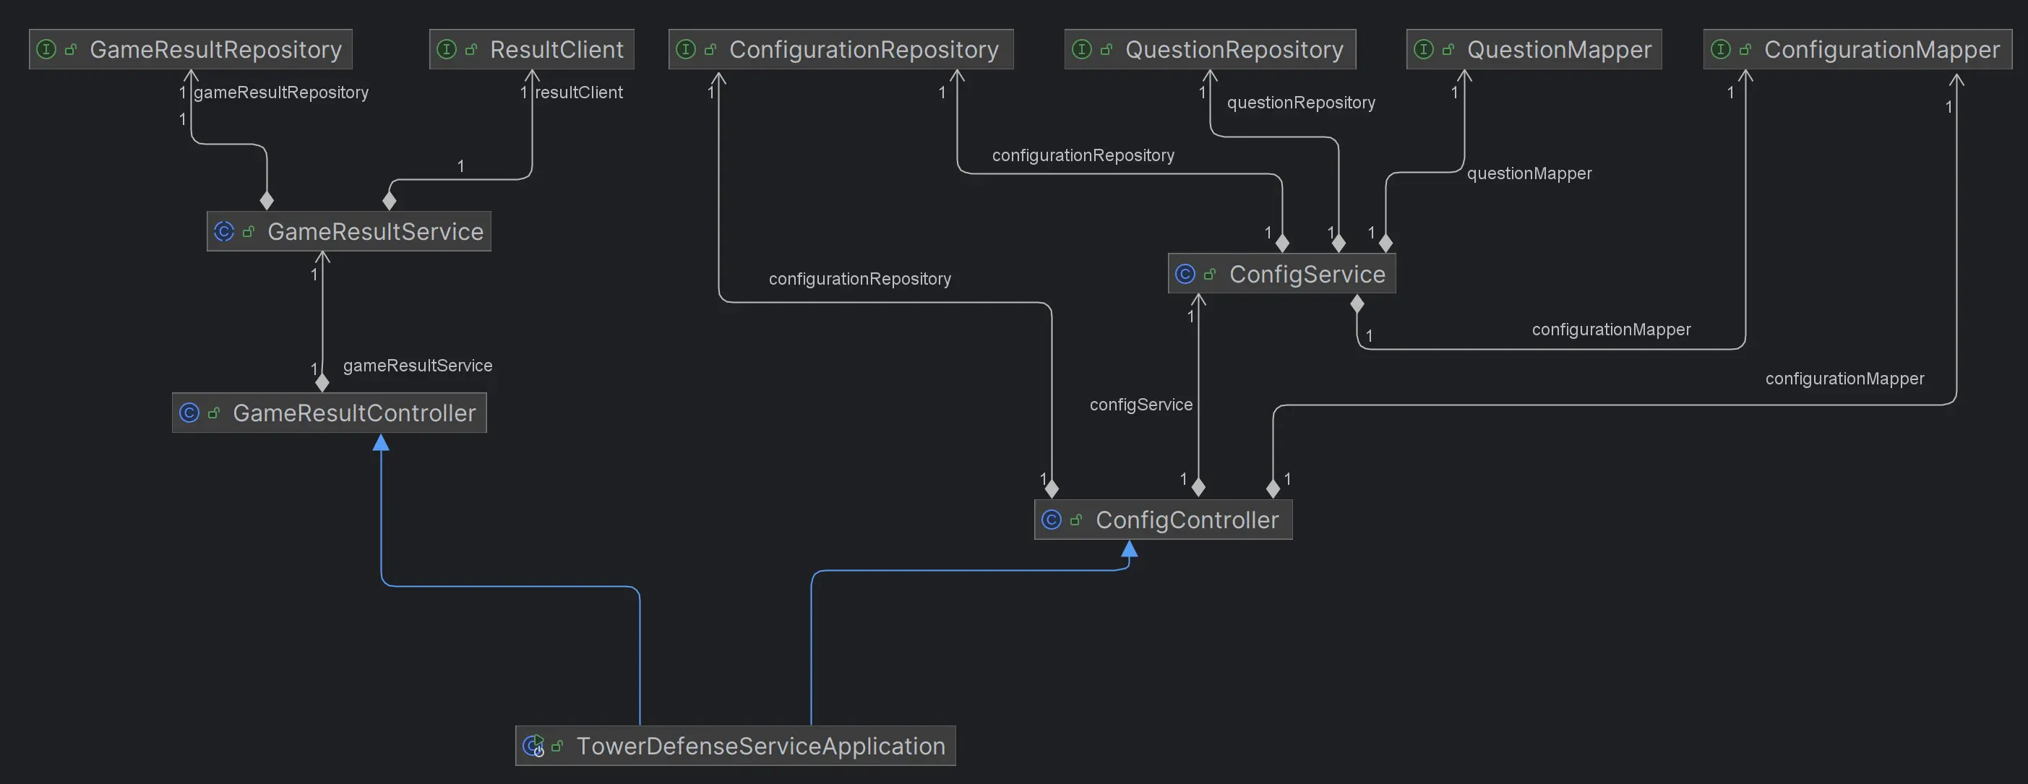Click the configService edge label
Screen dimensions: 2028x784
[1141, 405]
